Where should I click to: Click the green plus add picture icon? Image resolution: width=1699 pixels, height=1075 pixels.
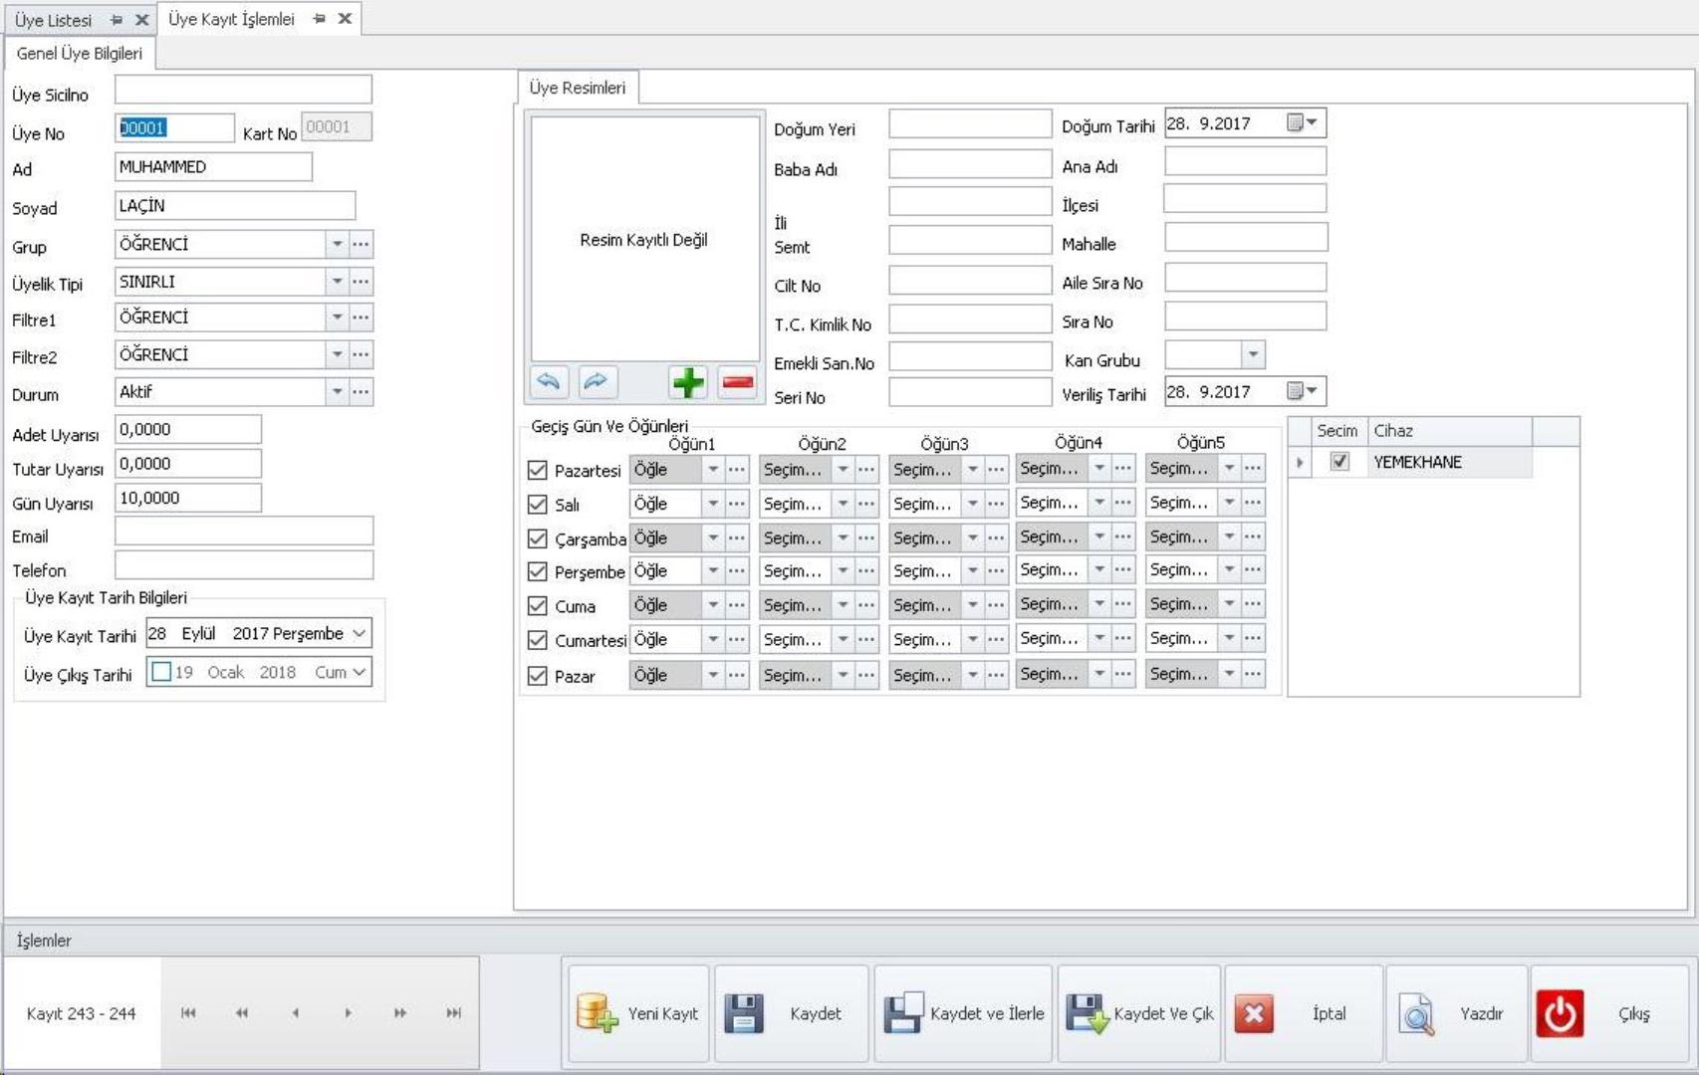pos(687,382)
